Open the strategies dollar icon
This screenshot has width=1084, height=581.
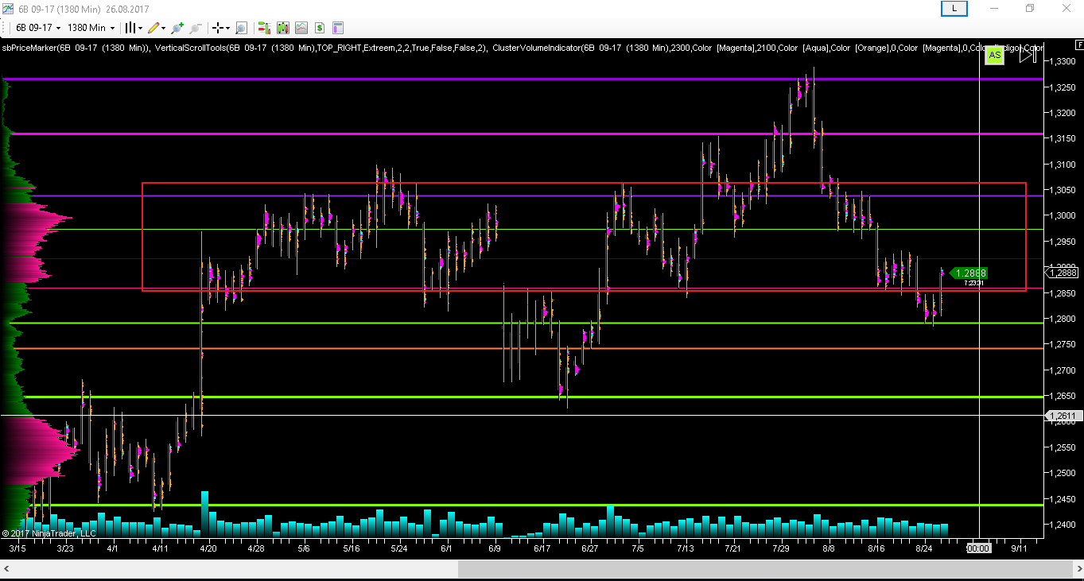(x=319, y=28)
